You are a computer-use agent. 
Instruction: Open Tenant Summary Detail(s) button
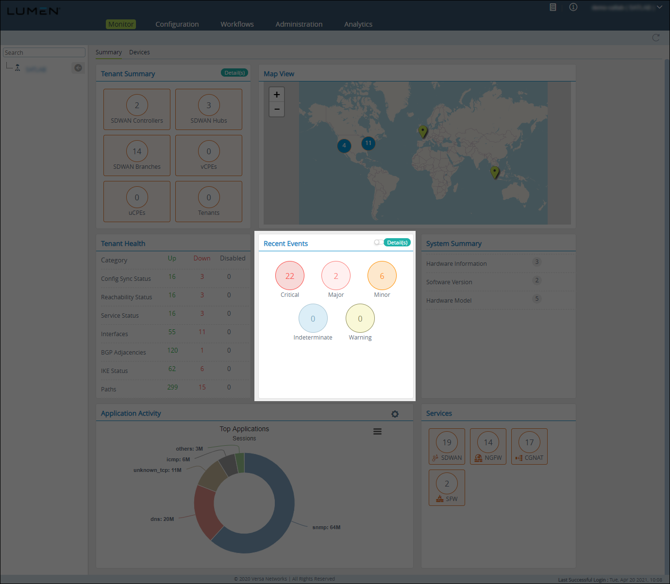pos(234,73)
